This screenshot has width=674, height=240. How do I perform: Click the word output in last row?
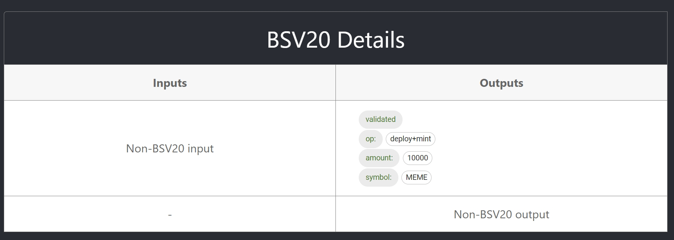click(x=532, y=215)
